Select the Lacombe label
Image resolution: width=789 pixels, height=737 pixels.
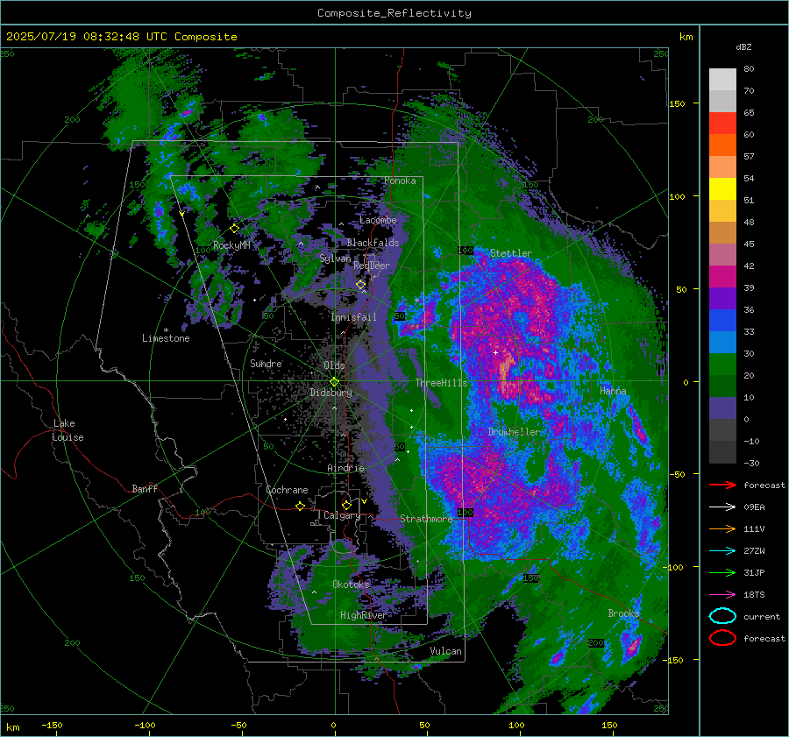pyautogui.click(x=378, y=220)
